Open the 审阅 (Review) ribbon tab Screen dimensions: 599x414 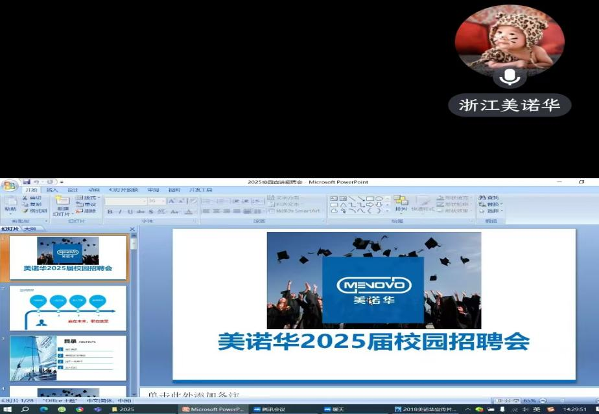point(153,190)
